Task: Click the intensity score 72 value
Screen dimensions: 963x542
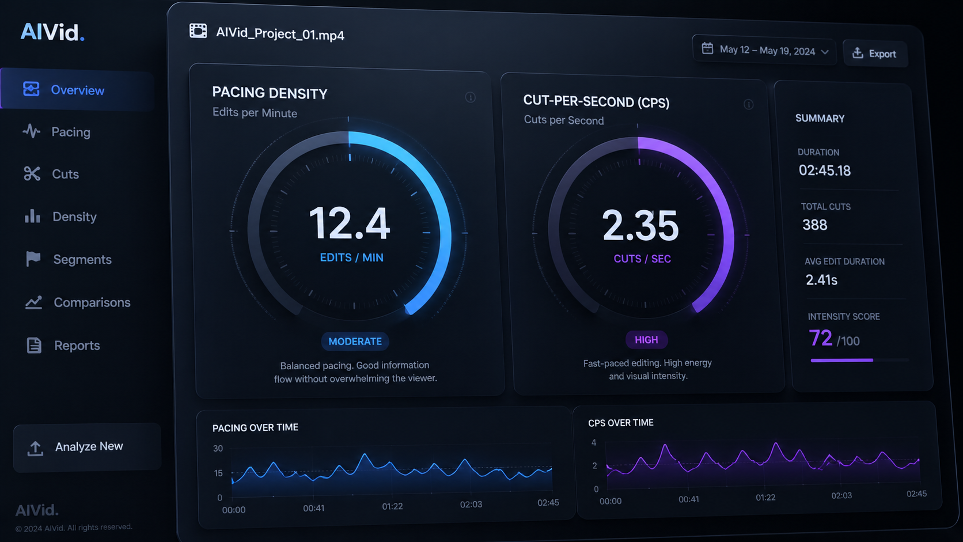Action: point(820,338)
